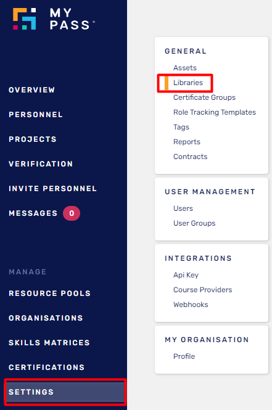Screen dimensions: 272x410
Task: Open Invite Personnel page
Action: point(53,189)
